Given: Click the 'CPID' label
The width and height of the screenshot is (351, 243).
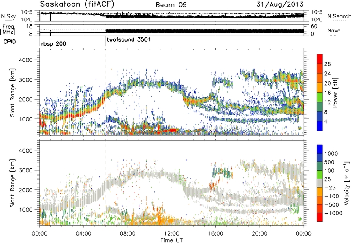Looking at the screenshot, I should click(x=10, y=42).
